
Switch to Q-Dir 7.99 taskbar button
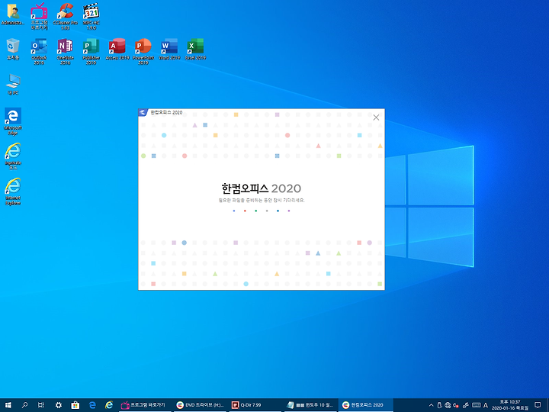pyautogui.click(x=255, y=405)
